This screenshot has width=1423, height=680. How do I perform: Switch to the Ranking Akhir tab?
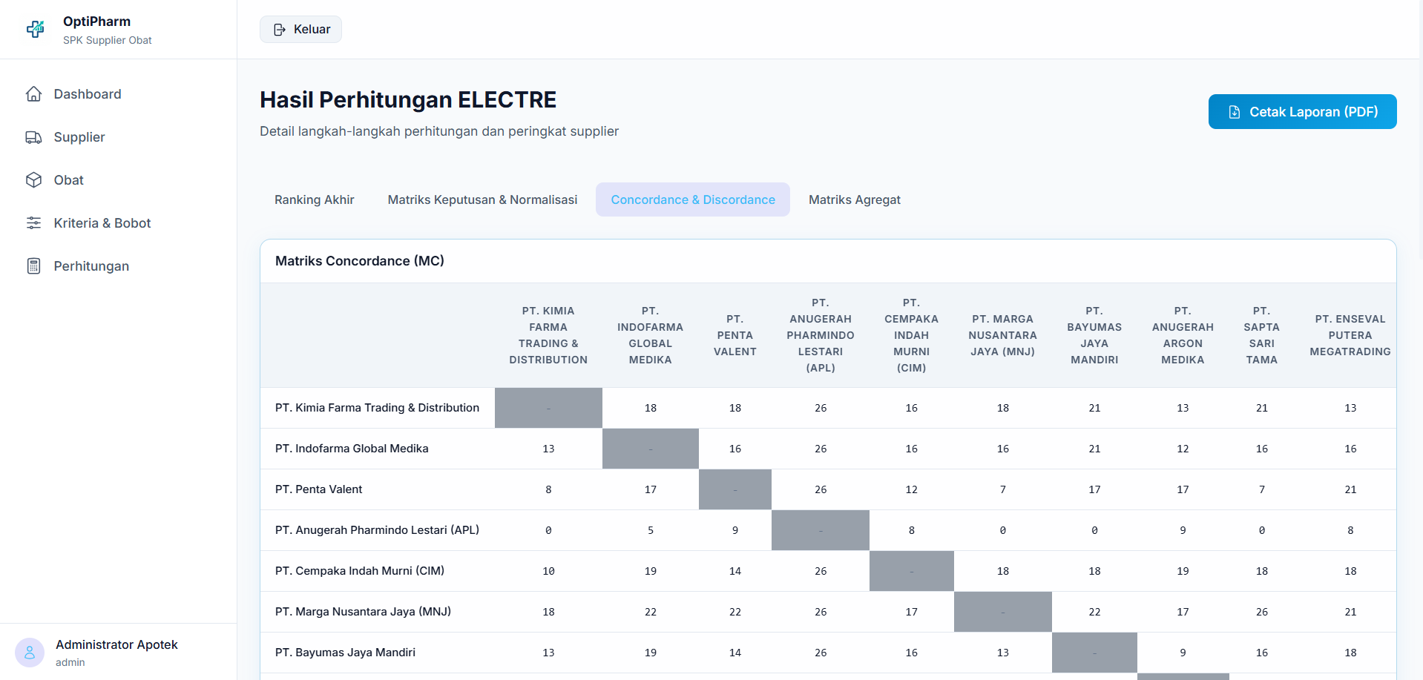[315, 199]
